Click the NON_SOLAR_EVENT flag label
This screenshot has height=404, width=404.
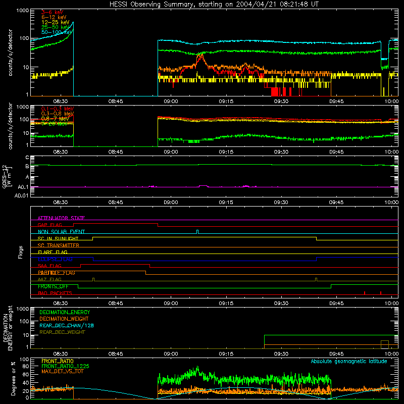[61, 232]
